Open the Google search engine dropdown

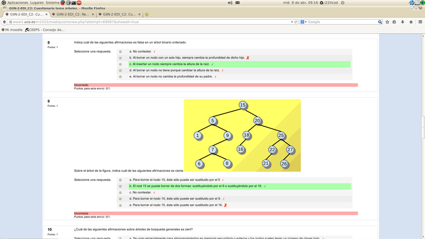pyautogui.click(x=303, y=22)
